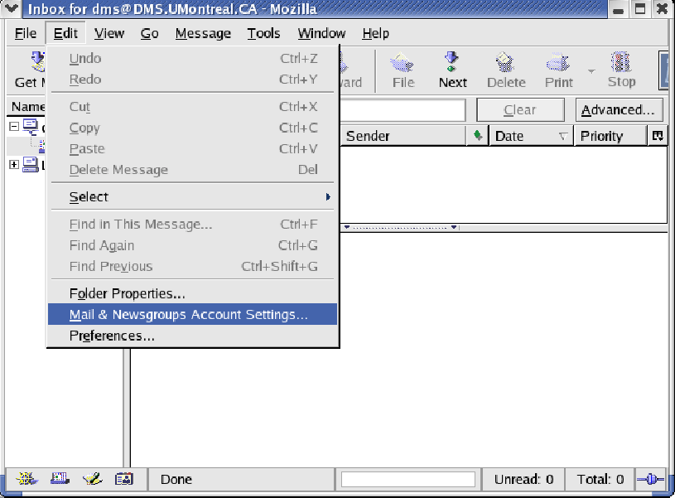The width and height of the screenshot is (675, 498).
Task: Click the Unread: 0 status text
Action: click(523, 479)
